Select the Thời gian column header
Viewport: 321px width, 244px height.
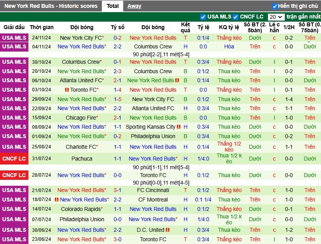(41, 27)
